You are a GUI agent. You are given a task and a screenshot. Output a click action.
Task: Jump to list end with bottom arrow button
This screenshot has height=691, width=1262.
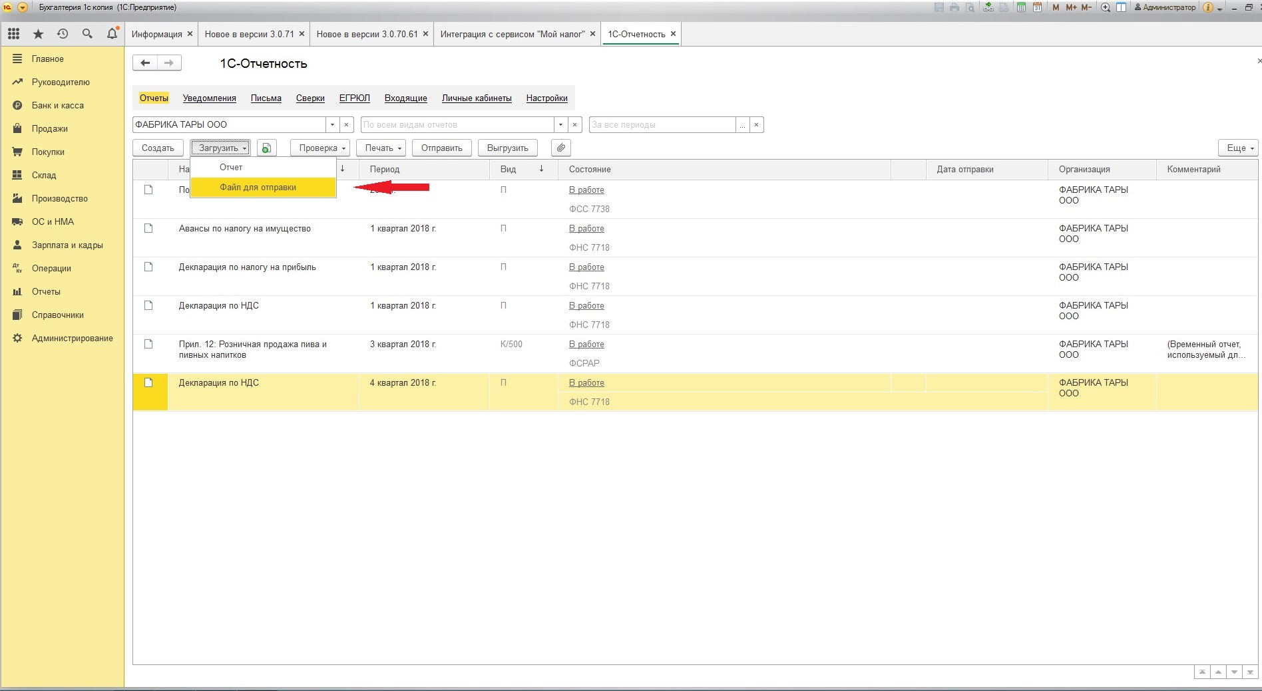point(1250,672)
